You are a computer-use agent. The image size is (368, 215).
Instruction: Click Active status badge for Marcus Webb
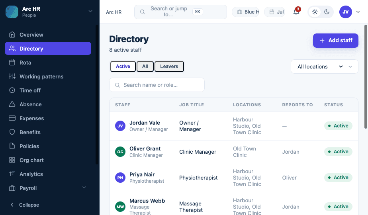[x=338, y=207]
